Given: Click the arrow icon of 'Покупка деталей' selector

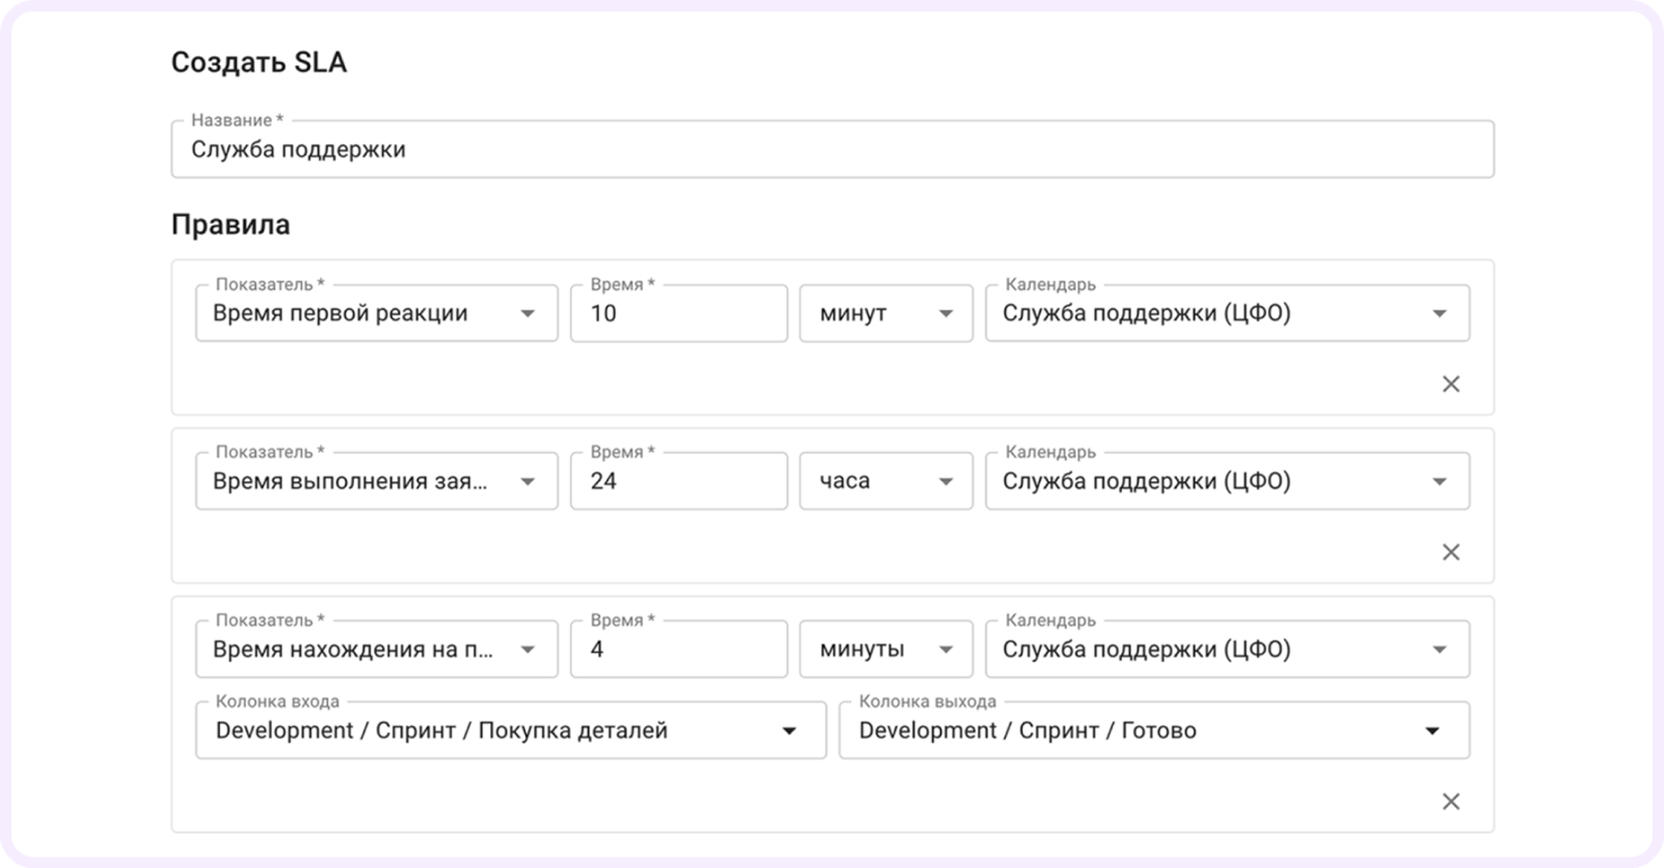Looking at the screenshot, I should point(789,732).
